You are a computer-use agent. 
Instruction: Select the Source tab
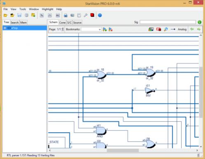click(x=77, y=23)
